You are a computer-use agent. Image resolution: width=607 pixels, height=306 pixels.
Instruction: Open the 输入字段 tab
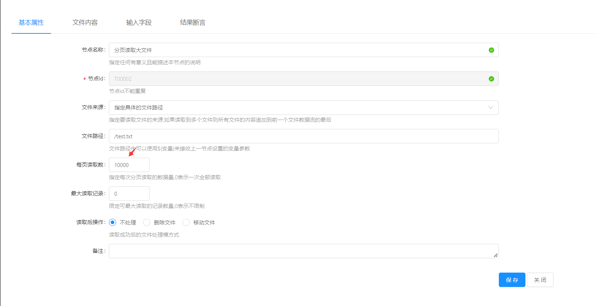tap(139, 23)
